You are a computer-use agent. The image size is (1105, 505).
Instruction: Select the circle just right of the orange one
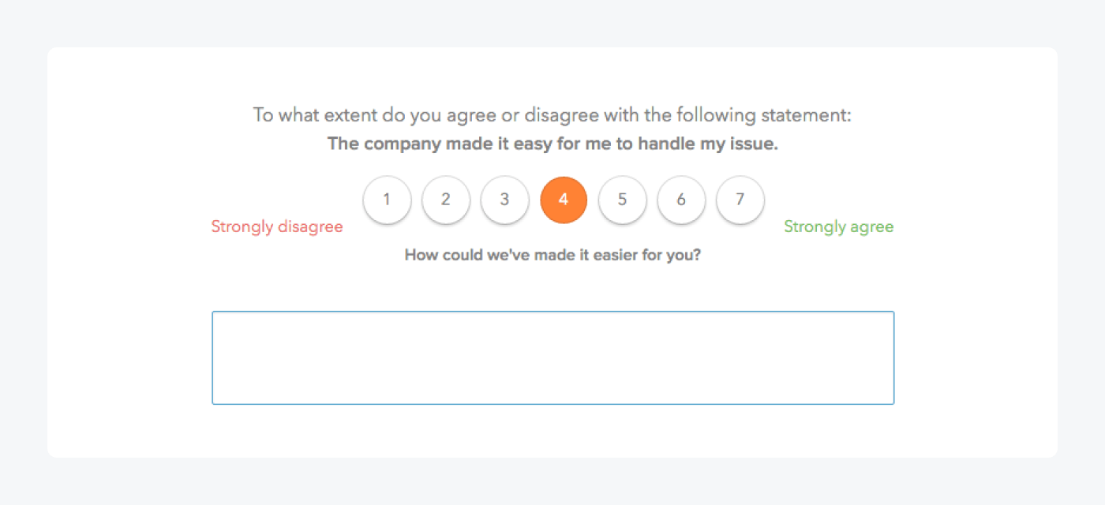click(622, 200)
